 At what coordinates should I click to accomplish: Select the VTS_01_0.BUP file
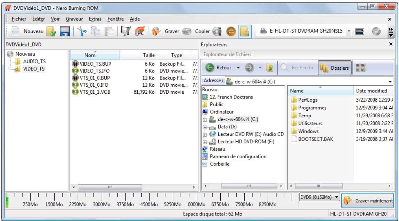click(x=95, y=78)
